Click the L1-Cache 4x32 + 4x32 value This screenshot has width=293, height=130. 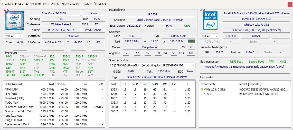click(53, 42)
